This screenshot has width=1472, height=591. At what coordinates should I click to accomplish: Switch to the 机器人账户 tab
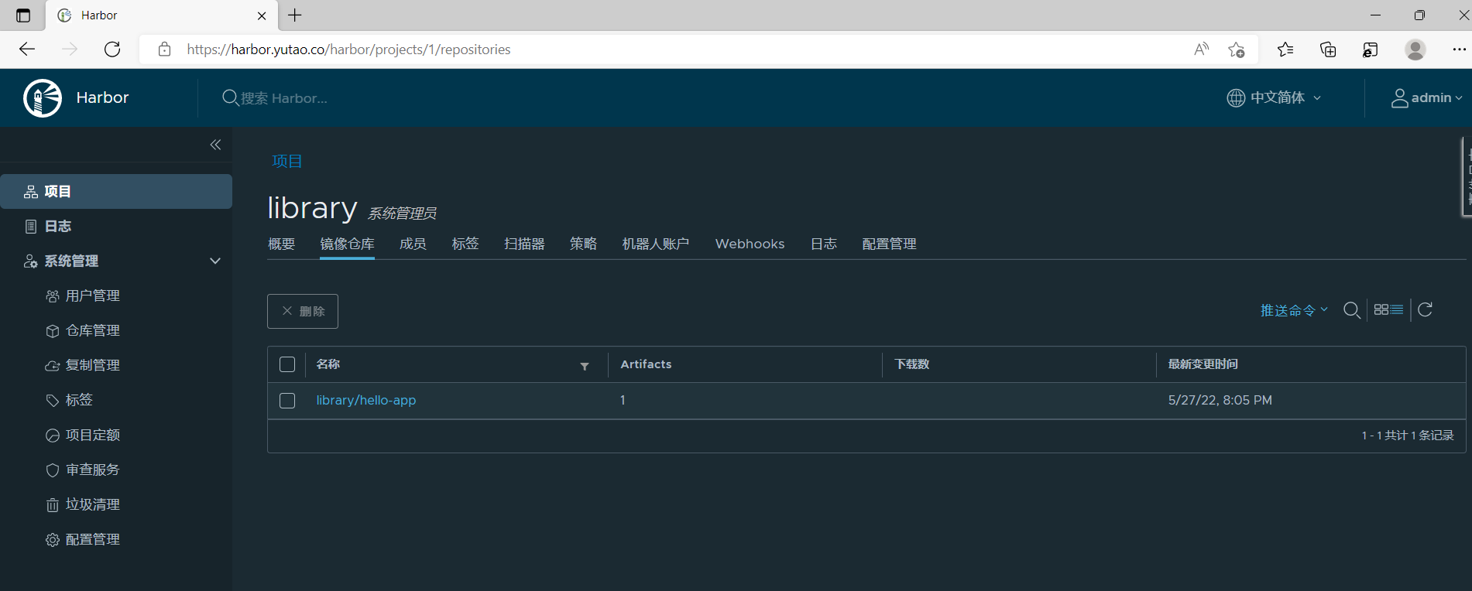655,244
